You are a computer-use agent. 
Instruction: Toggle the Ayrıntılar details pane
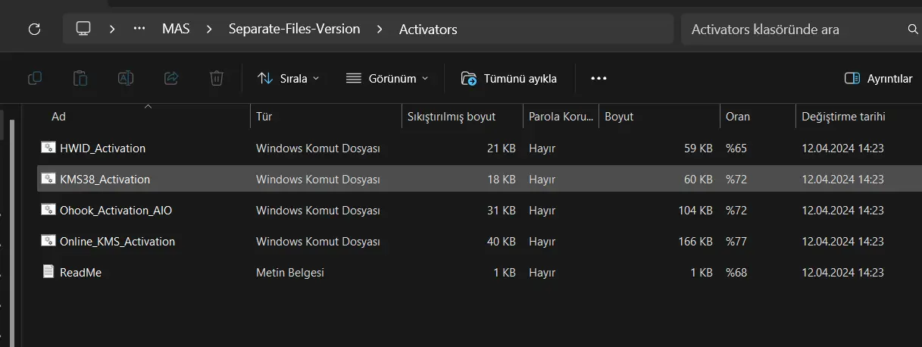pyautogui.click(x=879, y=78)
